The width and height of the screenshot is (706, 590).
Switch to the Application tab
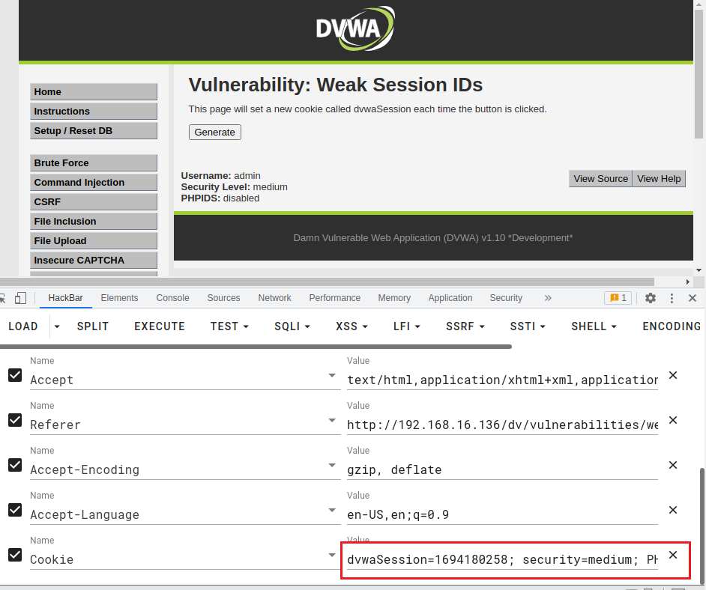click(450, 298)
